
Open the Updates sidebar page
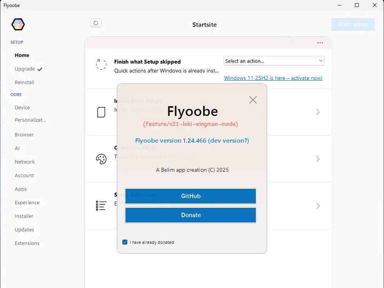pos(24,230)
